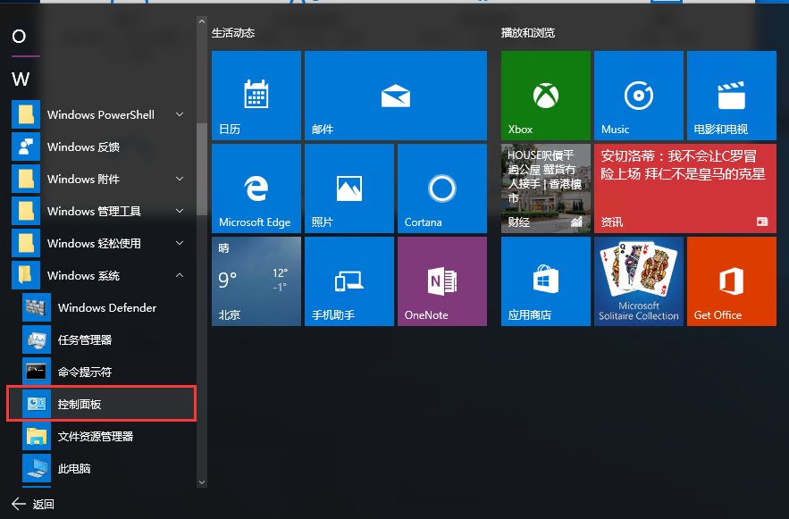Open Windows 反馈 feedback app
Image resolution: width=789 pixels, height=519 pixels.
[x=101, y=146]
